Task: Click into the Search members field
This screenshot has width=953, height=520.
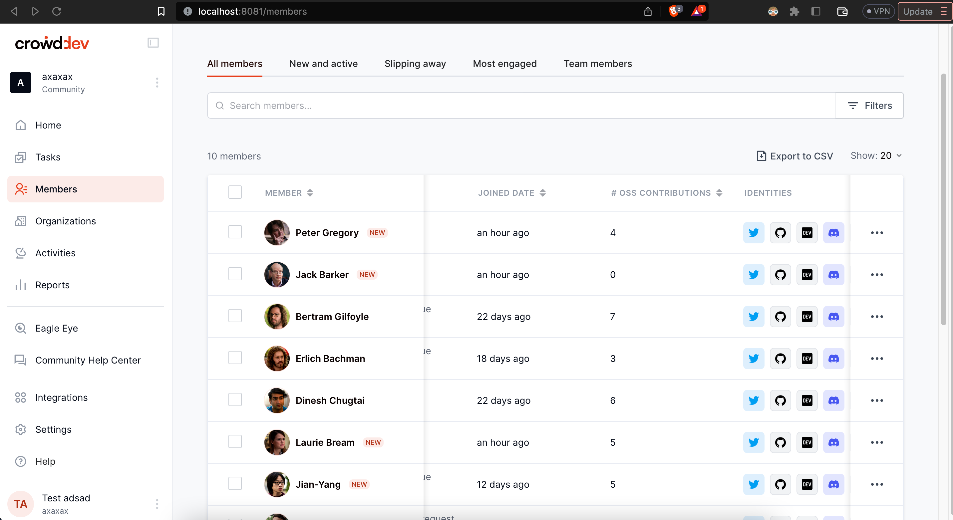Action: click(518, 106)
